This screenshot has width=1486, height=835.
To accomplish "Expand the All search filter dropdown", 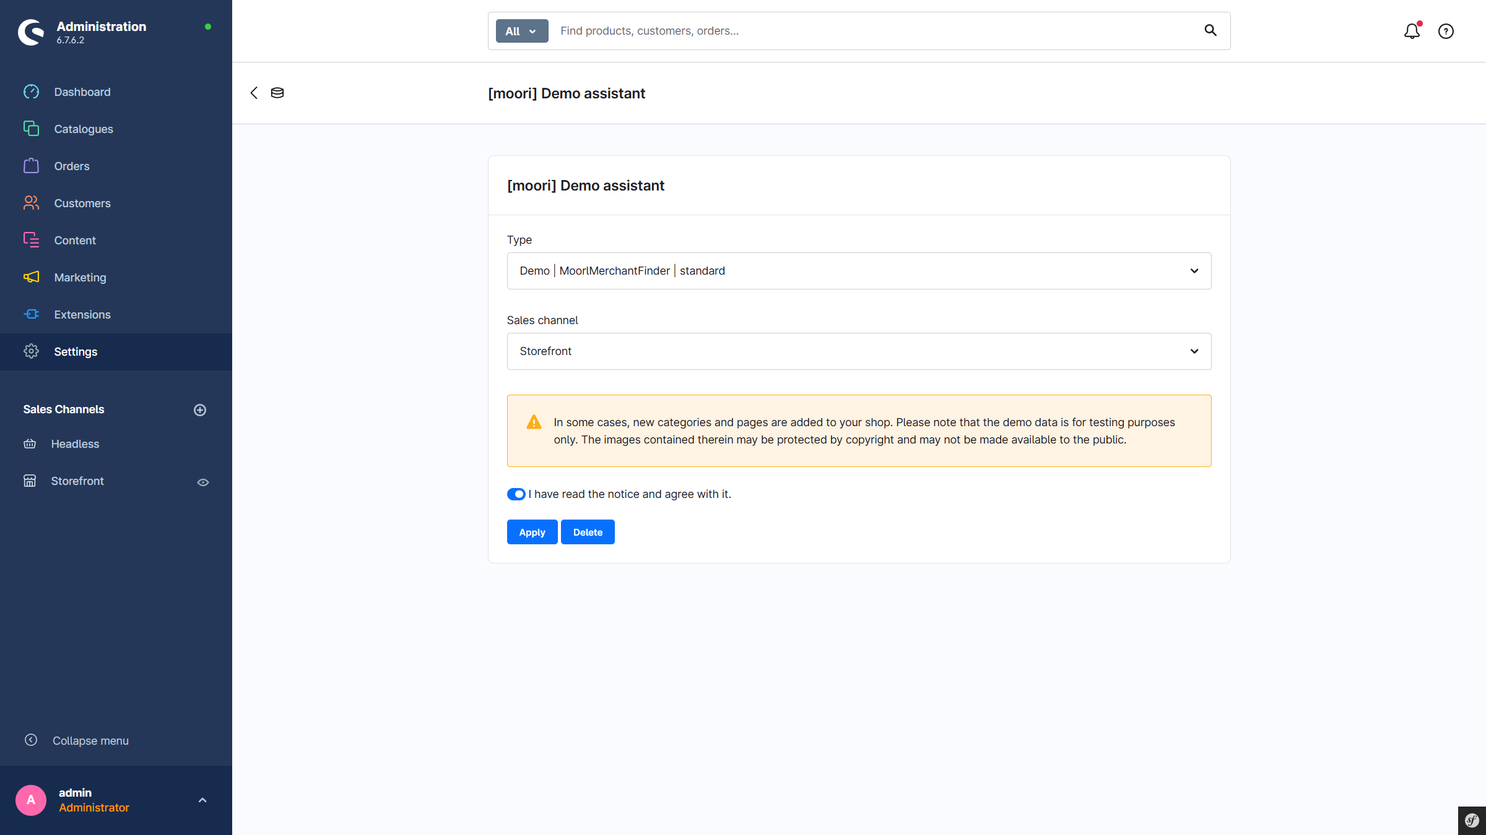I will tap(521, 31).
